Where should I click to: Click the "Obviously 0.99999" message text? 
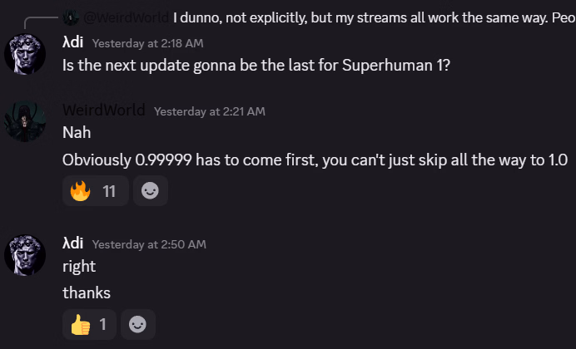pos(315,160)
